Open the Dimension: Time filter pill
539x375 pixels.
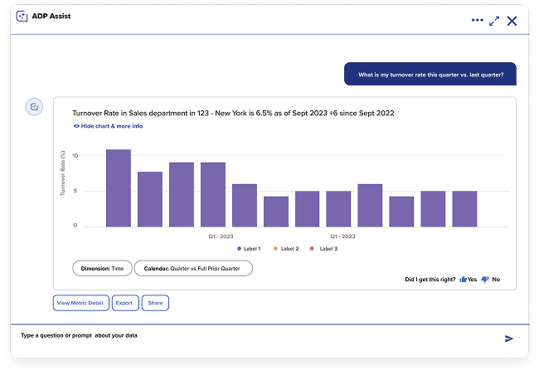coord(102,268)
